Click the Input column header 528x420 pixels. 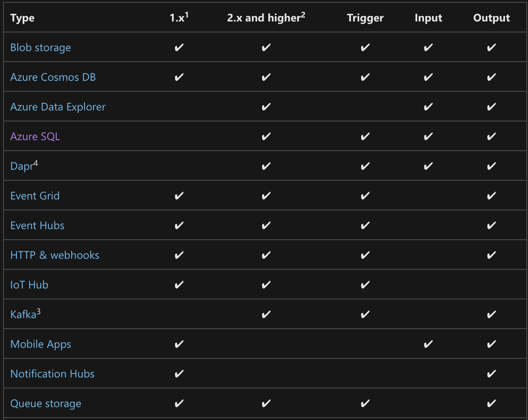(429, 18)
